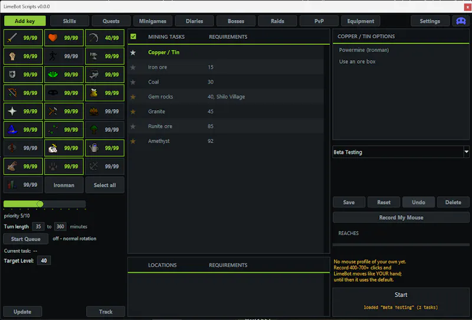Select the Smithing anvil skill icon
472x320 pixels.
pos(94,56)
